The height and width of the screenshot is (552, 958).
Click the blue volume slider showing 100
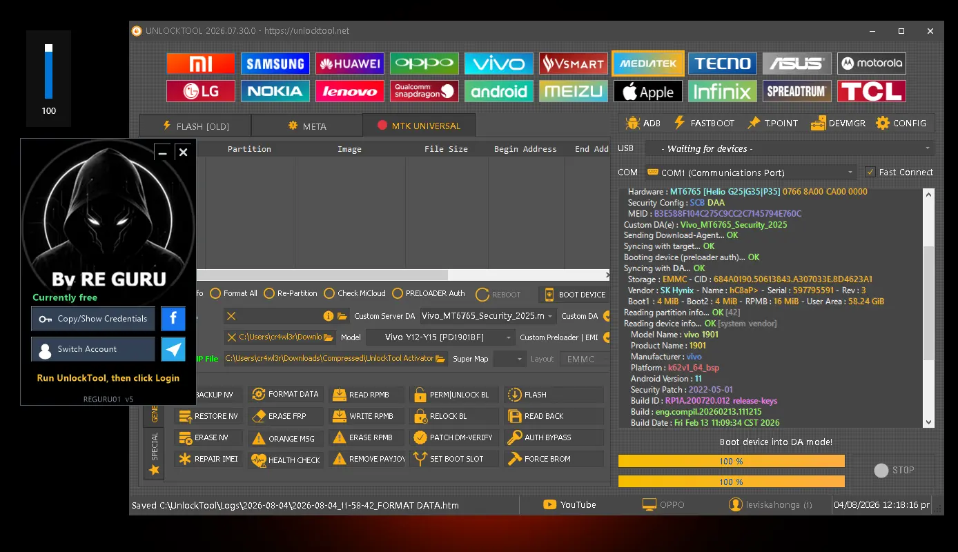(x=48, y=72)
